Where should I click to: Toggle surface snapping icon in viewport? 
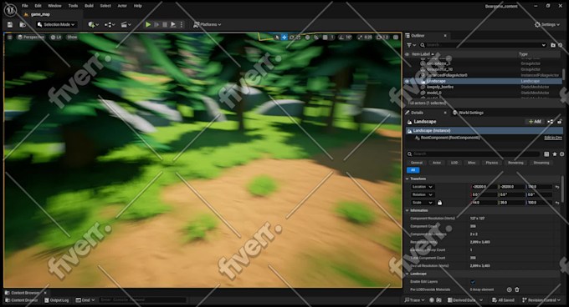pos(316,38)
